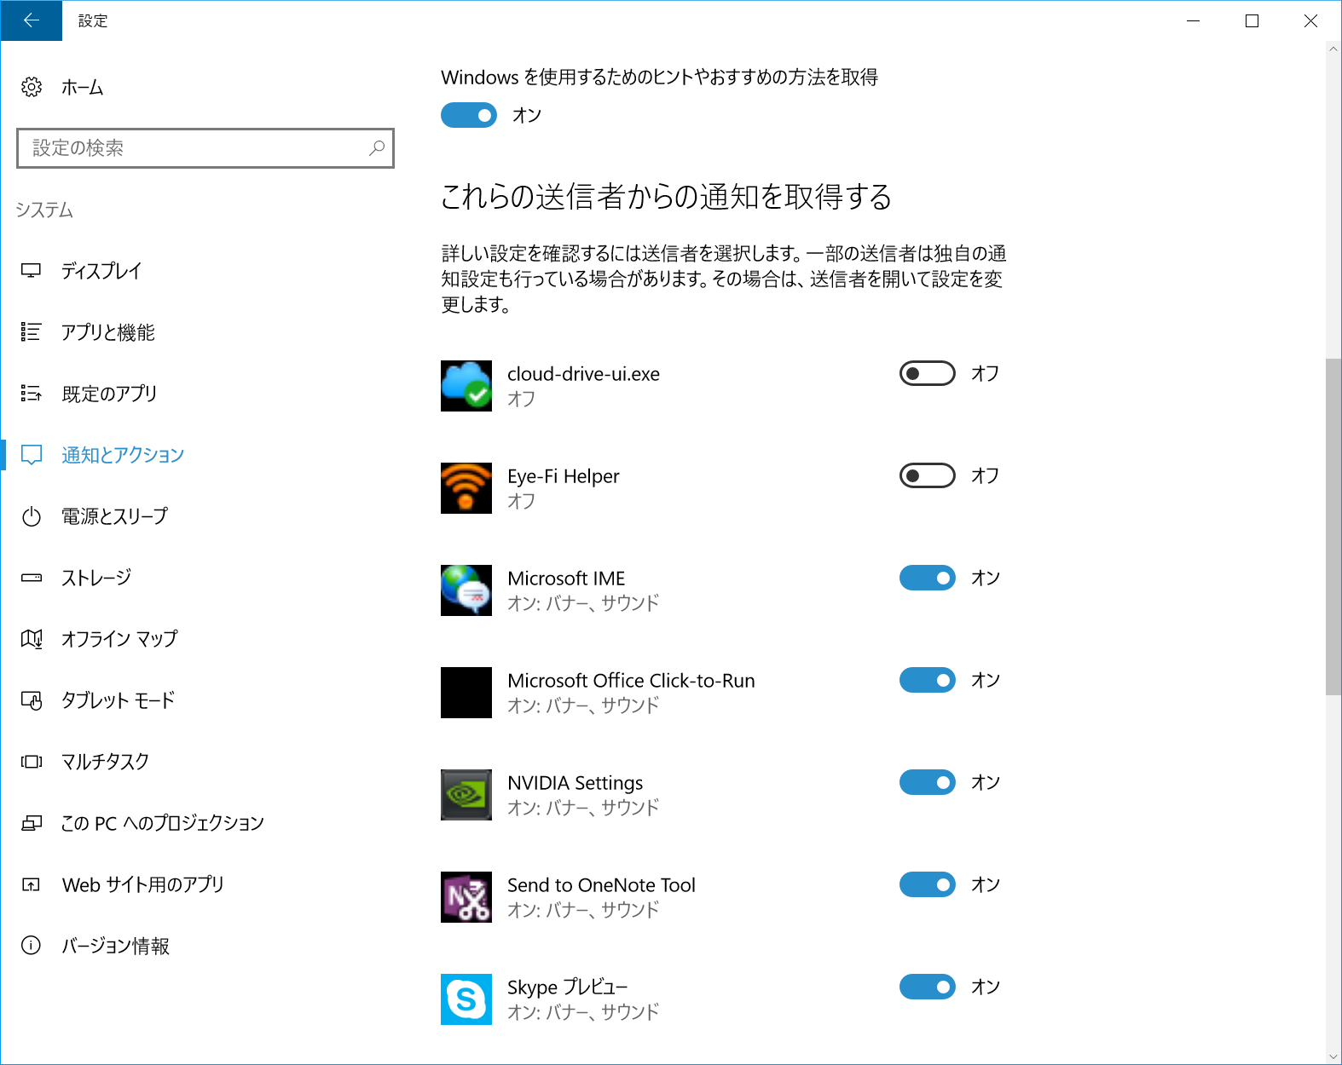Click the back arrow in title bar
1342x1065 pixels.
32,20
